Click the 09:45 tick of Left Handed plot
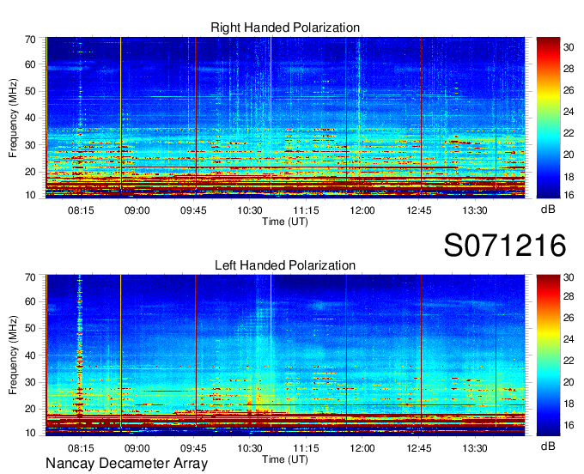584x474 pixels. pos(193,448)
